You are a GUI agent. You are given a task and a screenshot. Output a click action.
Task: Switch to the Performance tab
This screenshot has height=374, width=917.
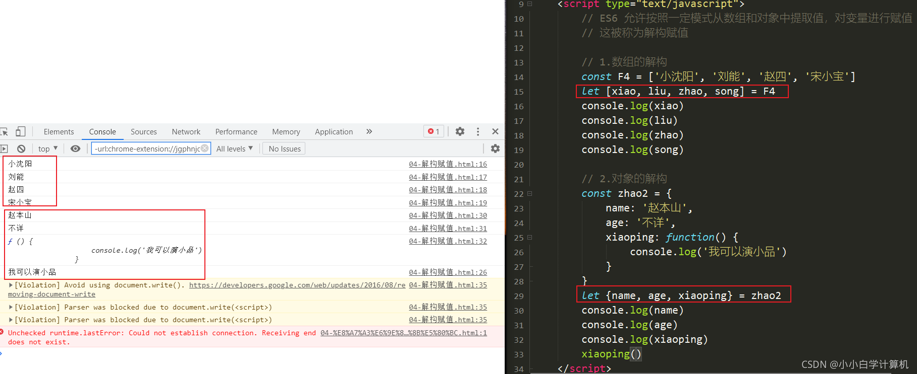[x=236, y=131]
